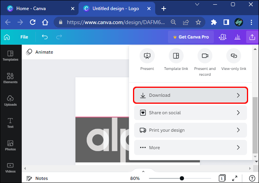Go to browser home page
Viewport: 259px width, 183px height.
(45, 22)
